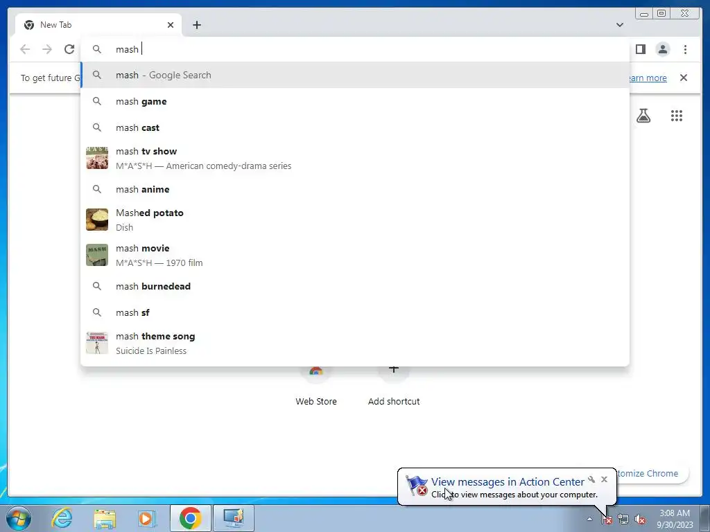This screenshot has width=710, height=532.
Task: Choose the 'mash game' suggestion
Action: click(x=355, y=101)
